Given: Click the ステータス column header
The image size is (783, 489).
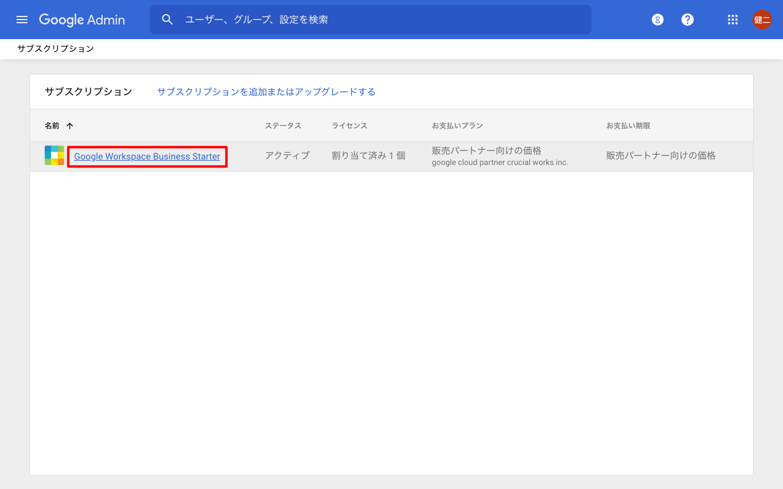Looking at the screenshot, I should (283, 125).
